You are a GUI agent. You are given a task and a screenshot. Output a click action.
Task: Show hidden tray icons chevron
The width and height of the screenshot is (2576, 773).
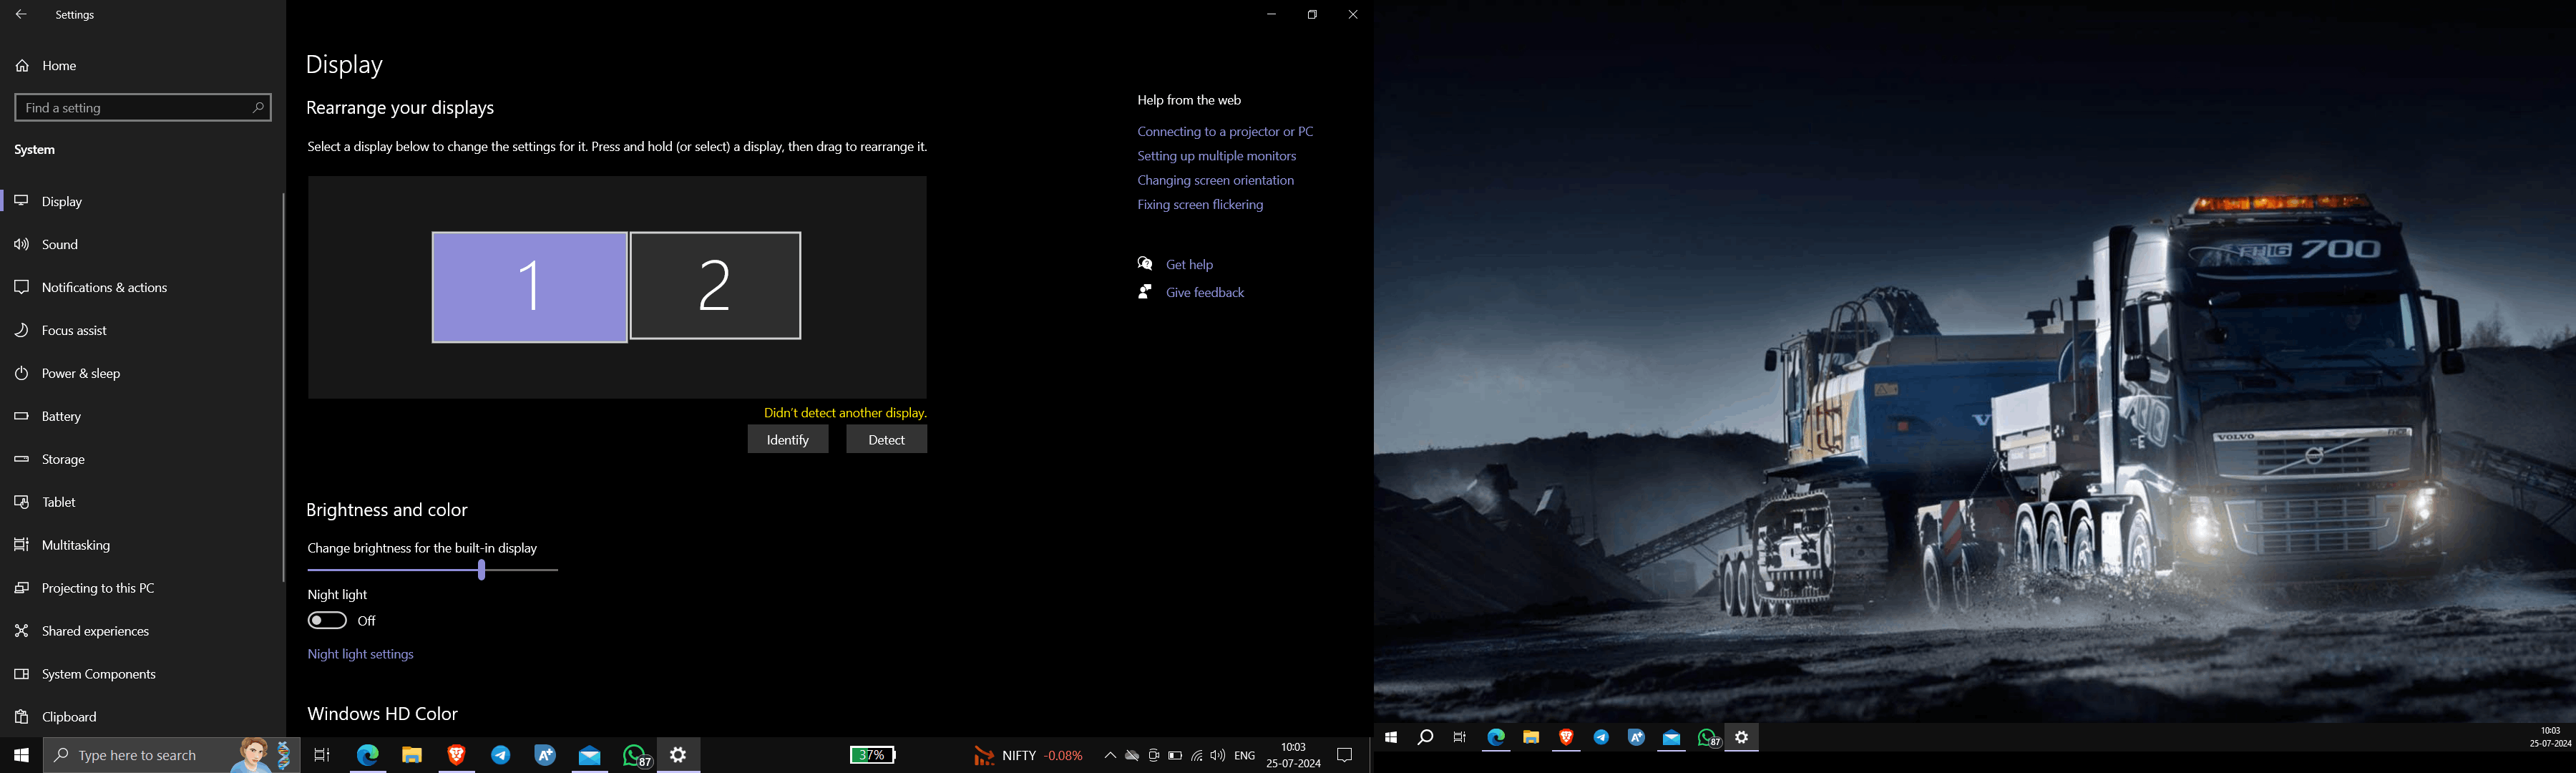click(x=1109, y=756)
